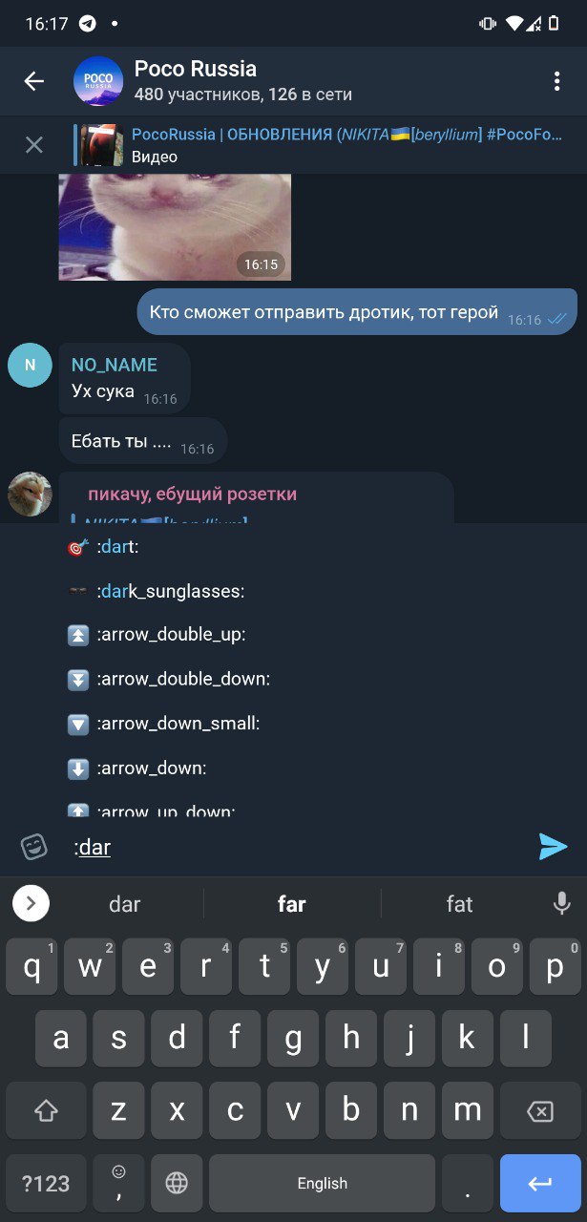Viewport: 587px width, 1222px height.
Task: Tap the message input field with :dar
Action: coord(298,847)
